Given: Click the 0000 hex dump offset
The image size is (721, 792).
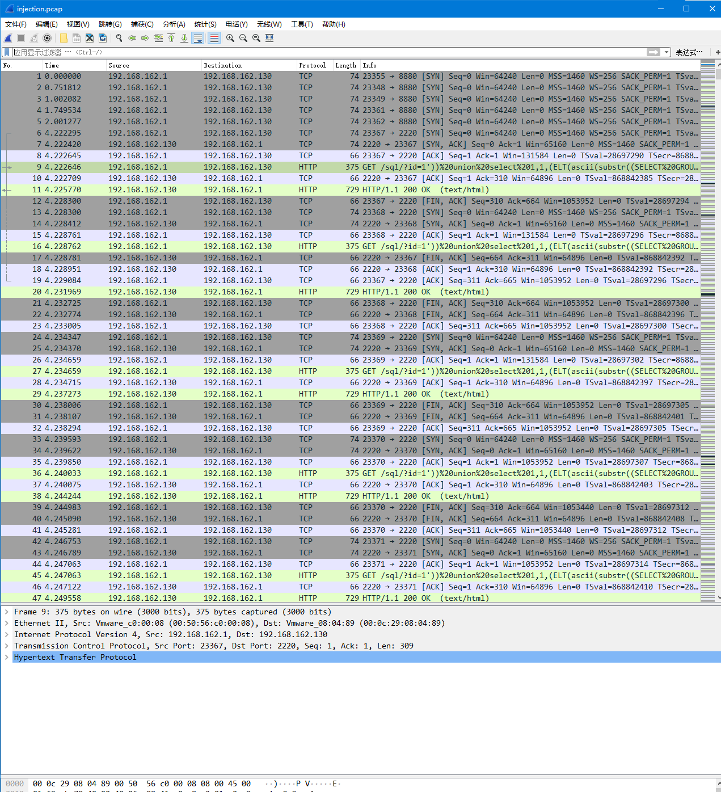Looking at the screenshot, I should [15, 783].
